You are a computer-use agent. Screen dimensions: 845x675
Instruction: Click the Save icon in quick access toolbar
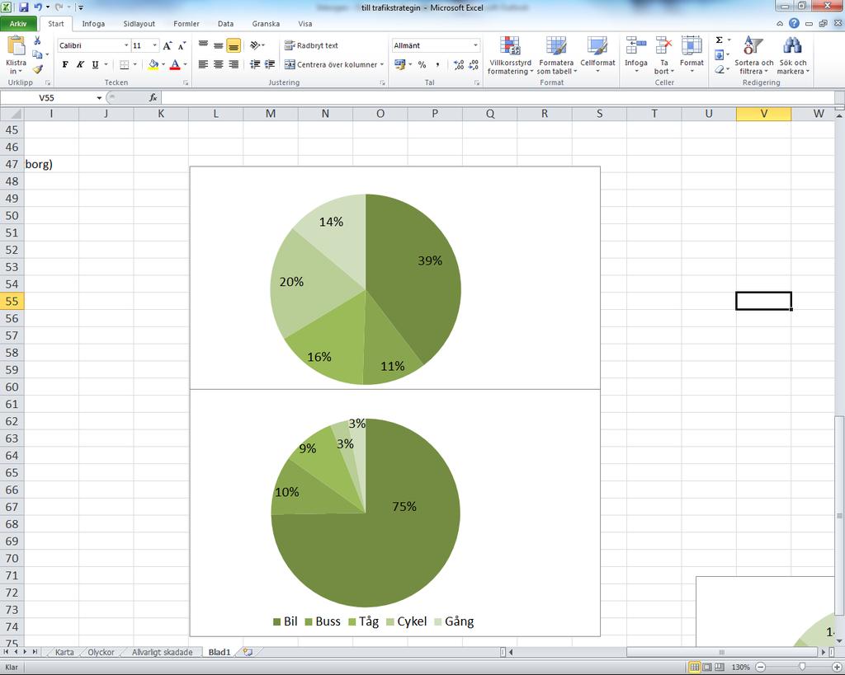(24, 7)
